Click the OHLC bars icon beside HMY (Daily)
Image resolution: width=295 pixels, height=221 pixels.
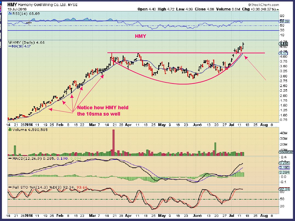coord(10,43)
